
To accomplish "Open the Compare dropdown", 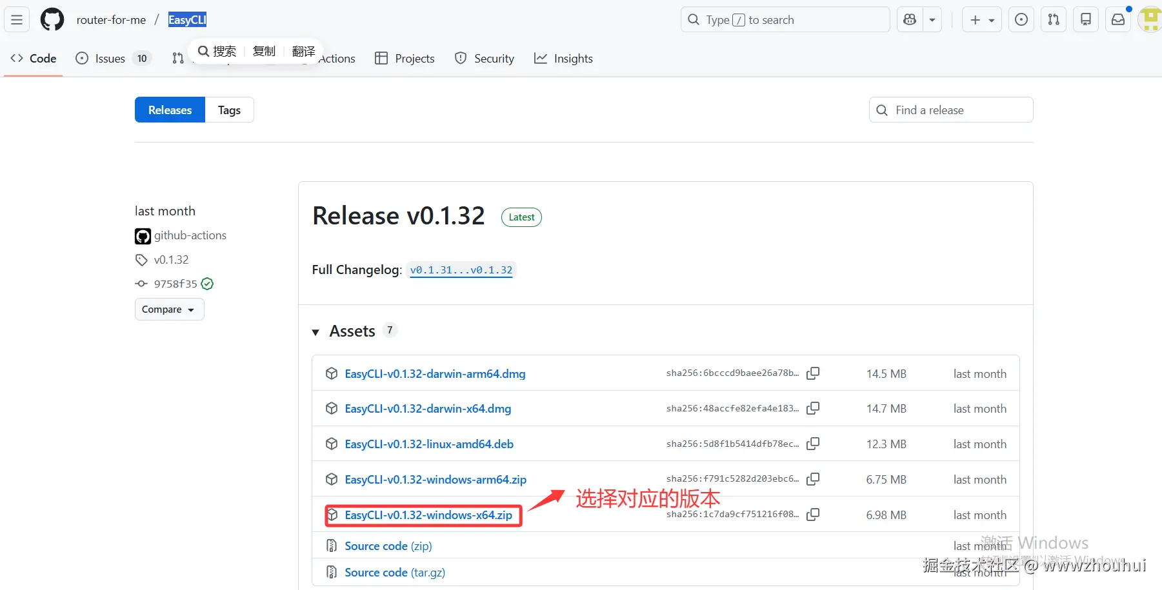I will click(169, 310).
